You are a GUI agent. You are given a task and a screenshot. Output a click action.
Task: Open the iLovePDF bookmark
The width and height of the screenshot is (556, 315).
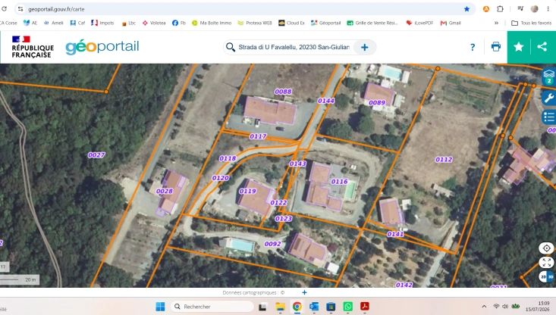pyautogui.click(x=419, y=23)
